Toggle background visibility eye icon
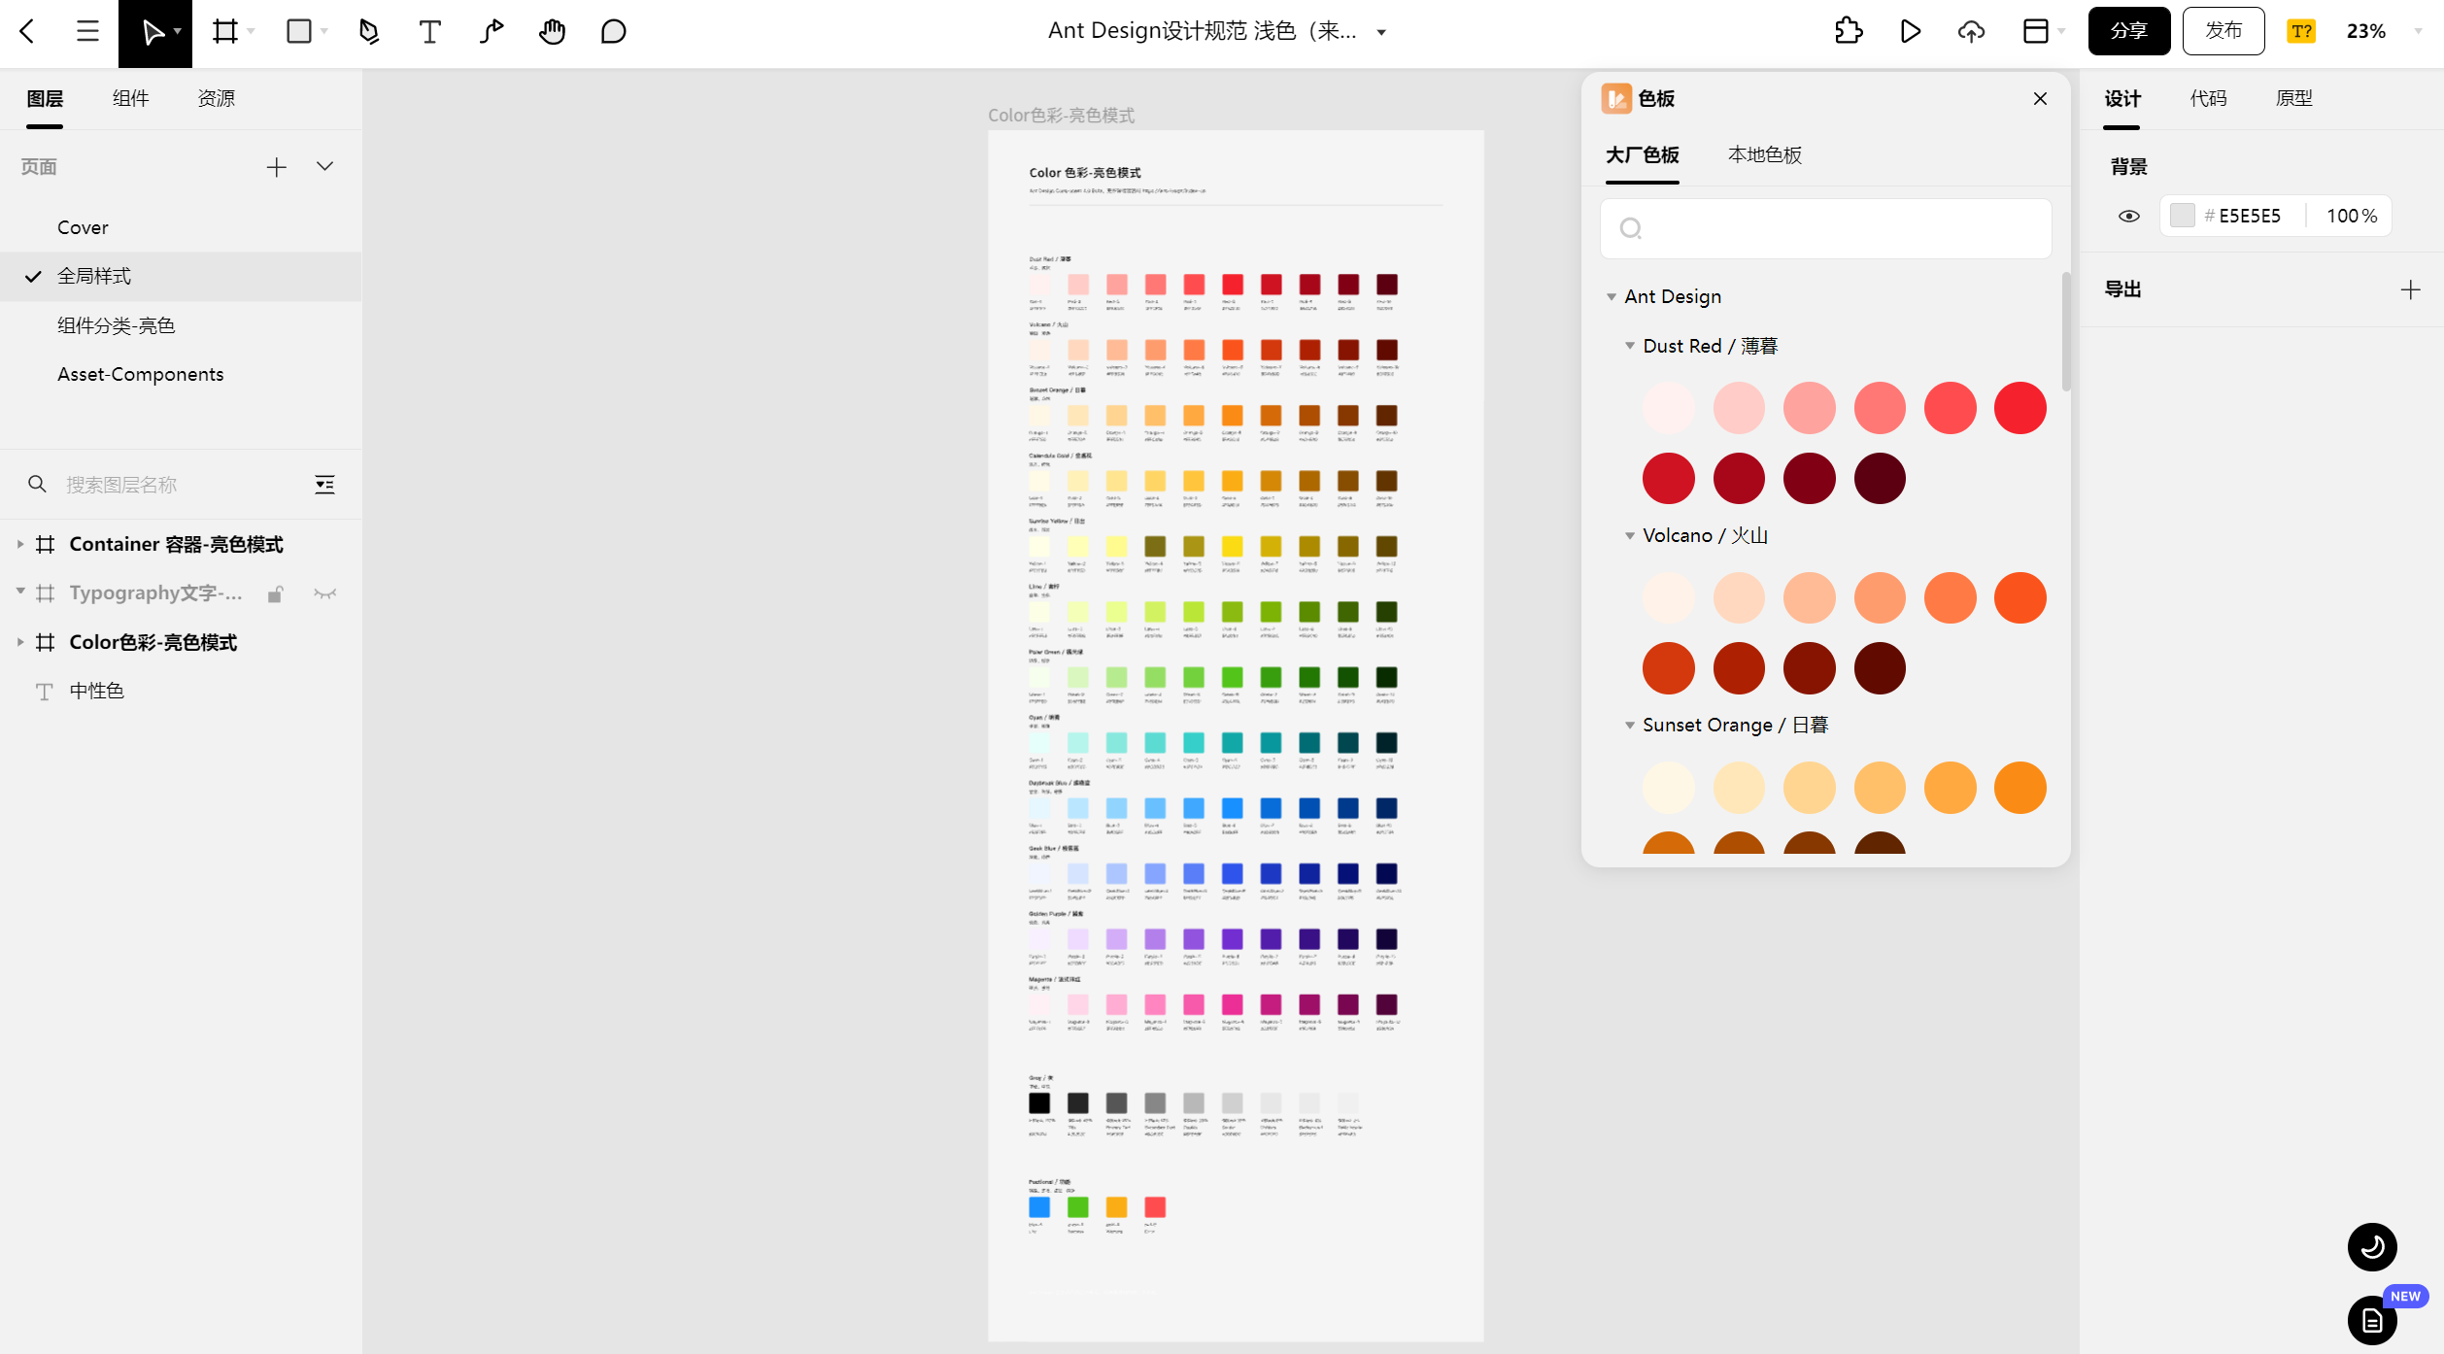Viewport: 2444px width, 1354px height. (x=2128, y=216)
